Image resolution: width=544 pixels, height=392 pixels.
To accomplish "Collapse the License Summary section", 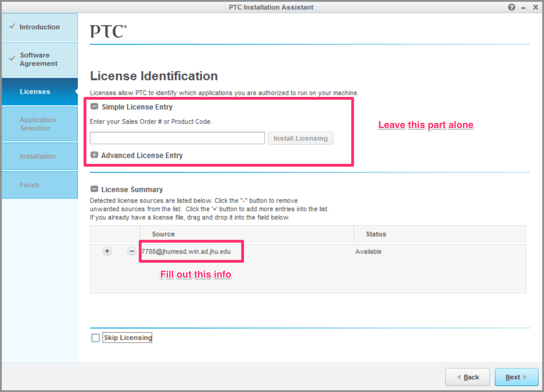I will [94, 189].
